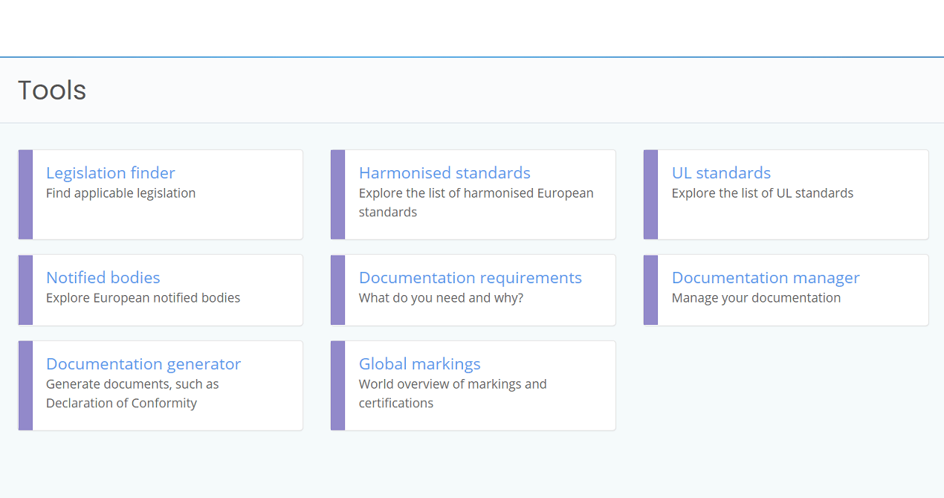
Task: Click the 'Explore European notified bodies' text
Action: (143, 298)
